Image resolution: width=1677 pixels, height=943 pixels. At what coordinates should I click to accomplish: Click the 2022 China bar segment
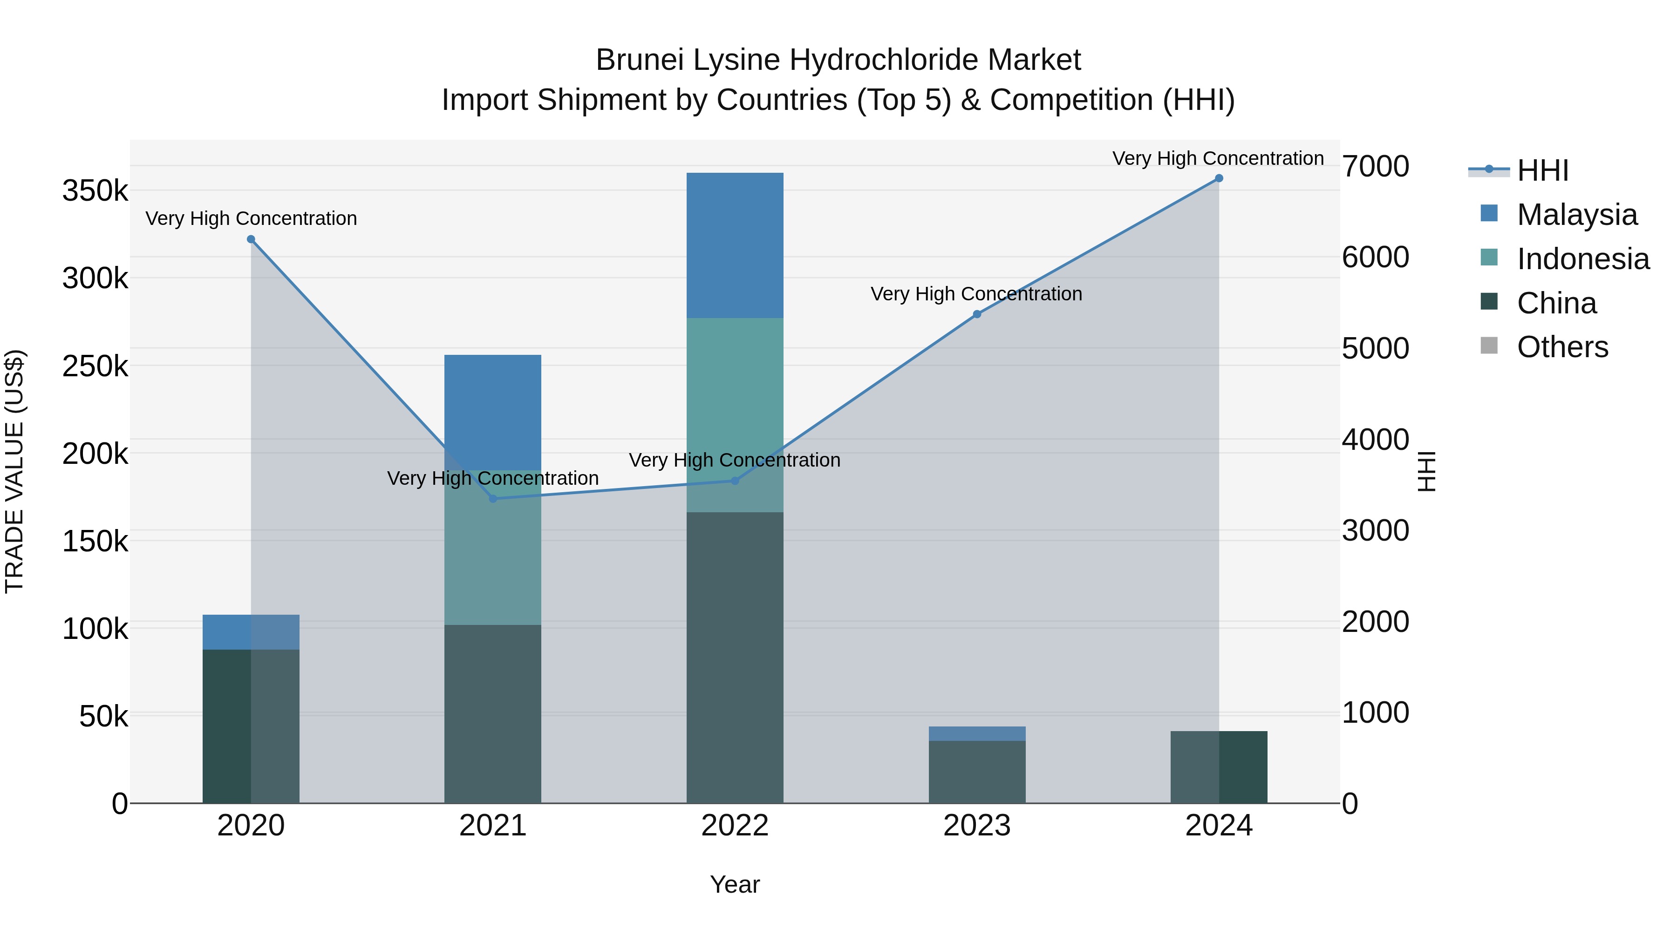coord(735,657)
